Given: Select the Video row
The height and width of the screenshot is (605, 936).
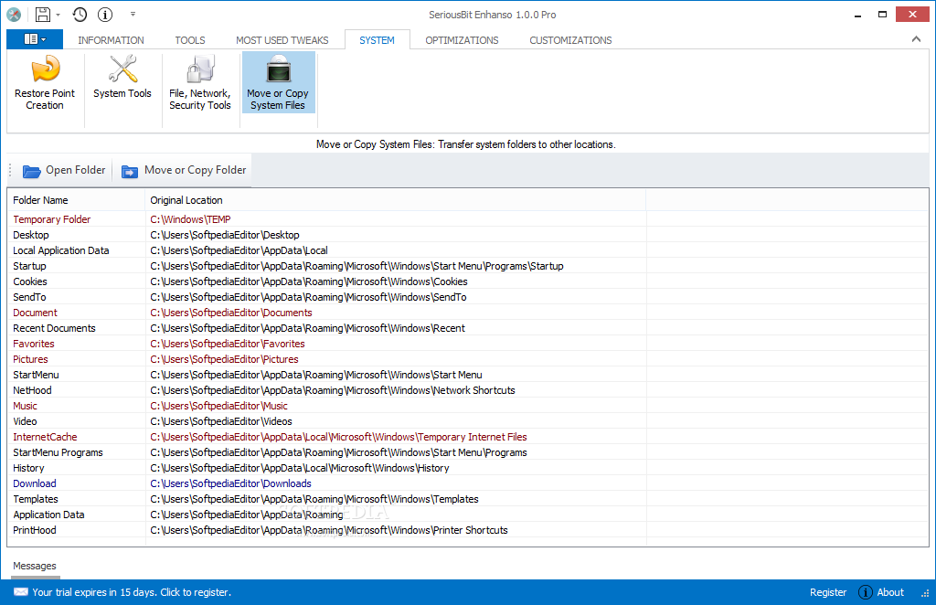Looking at the screenshot, I should coord(467,421).
